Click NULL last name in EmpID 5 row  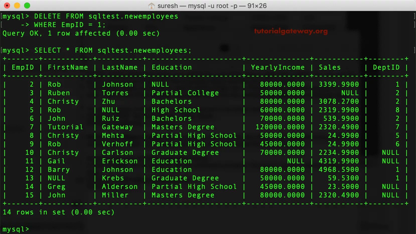[x=111, y=110]
